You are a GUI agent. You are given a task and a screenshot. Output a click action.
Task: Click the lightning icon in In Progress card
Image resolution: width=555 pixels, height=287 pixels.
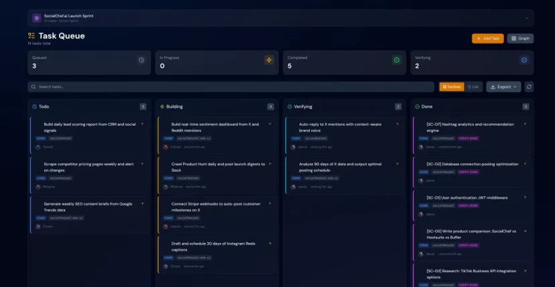[269, 60]
